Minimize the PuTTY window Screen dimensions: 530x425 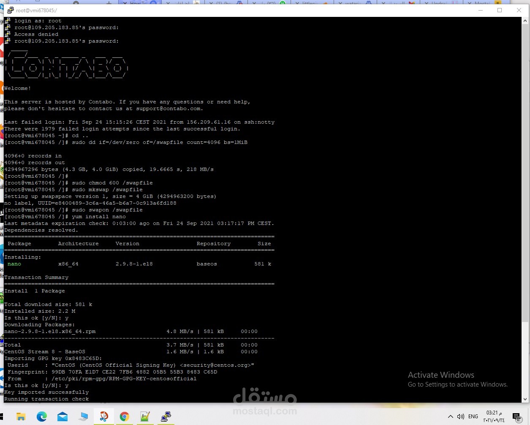[x=480, y=10]
